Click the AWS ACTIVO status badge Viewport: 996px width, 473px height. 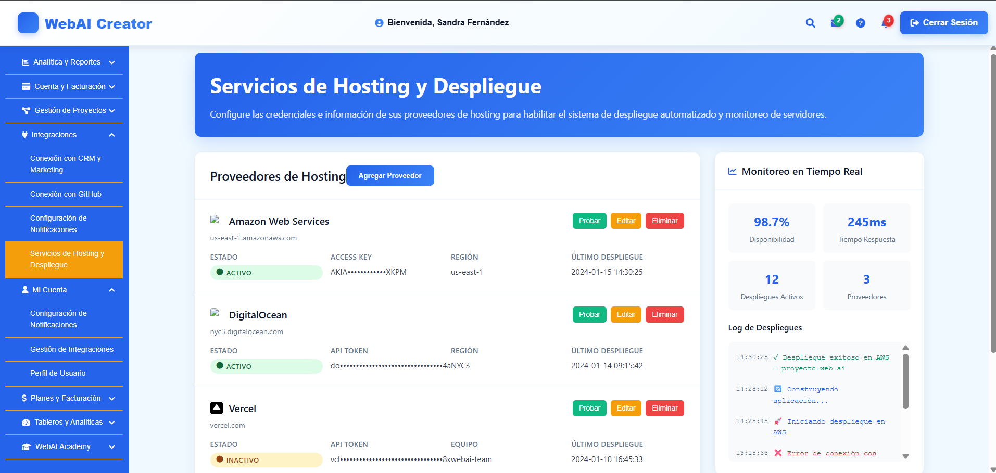tap(266, 272)
